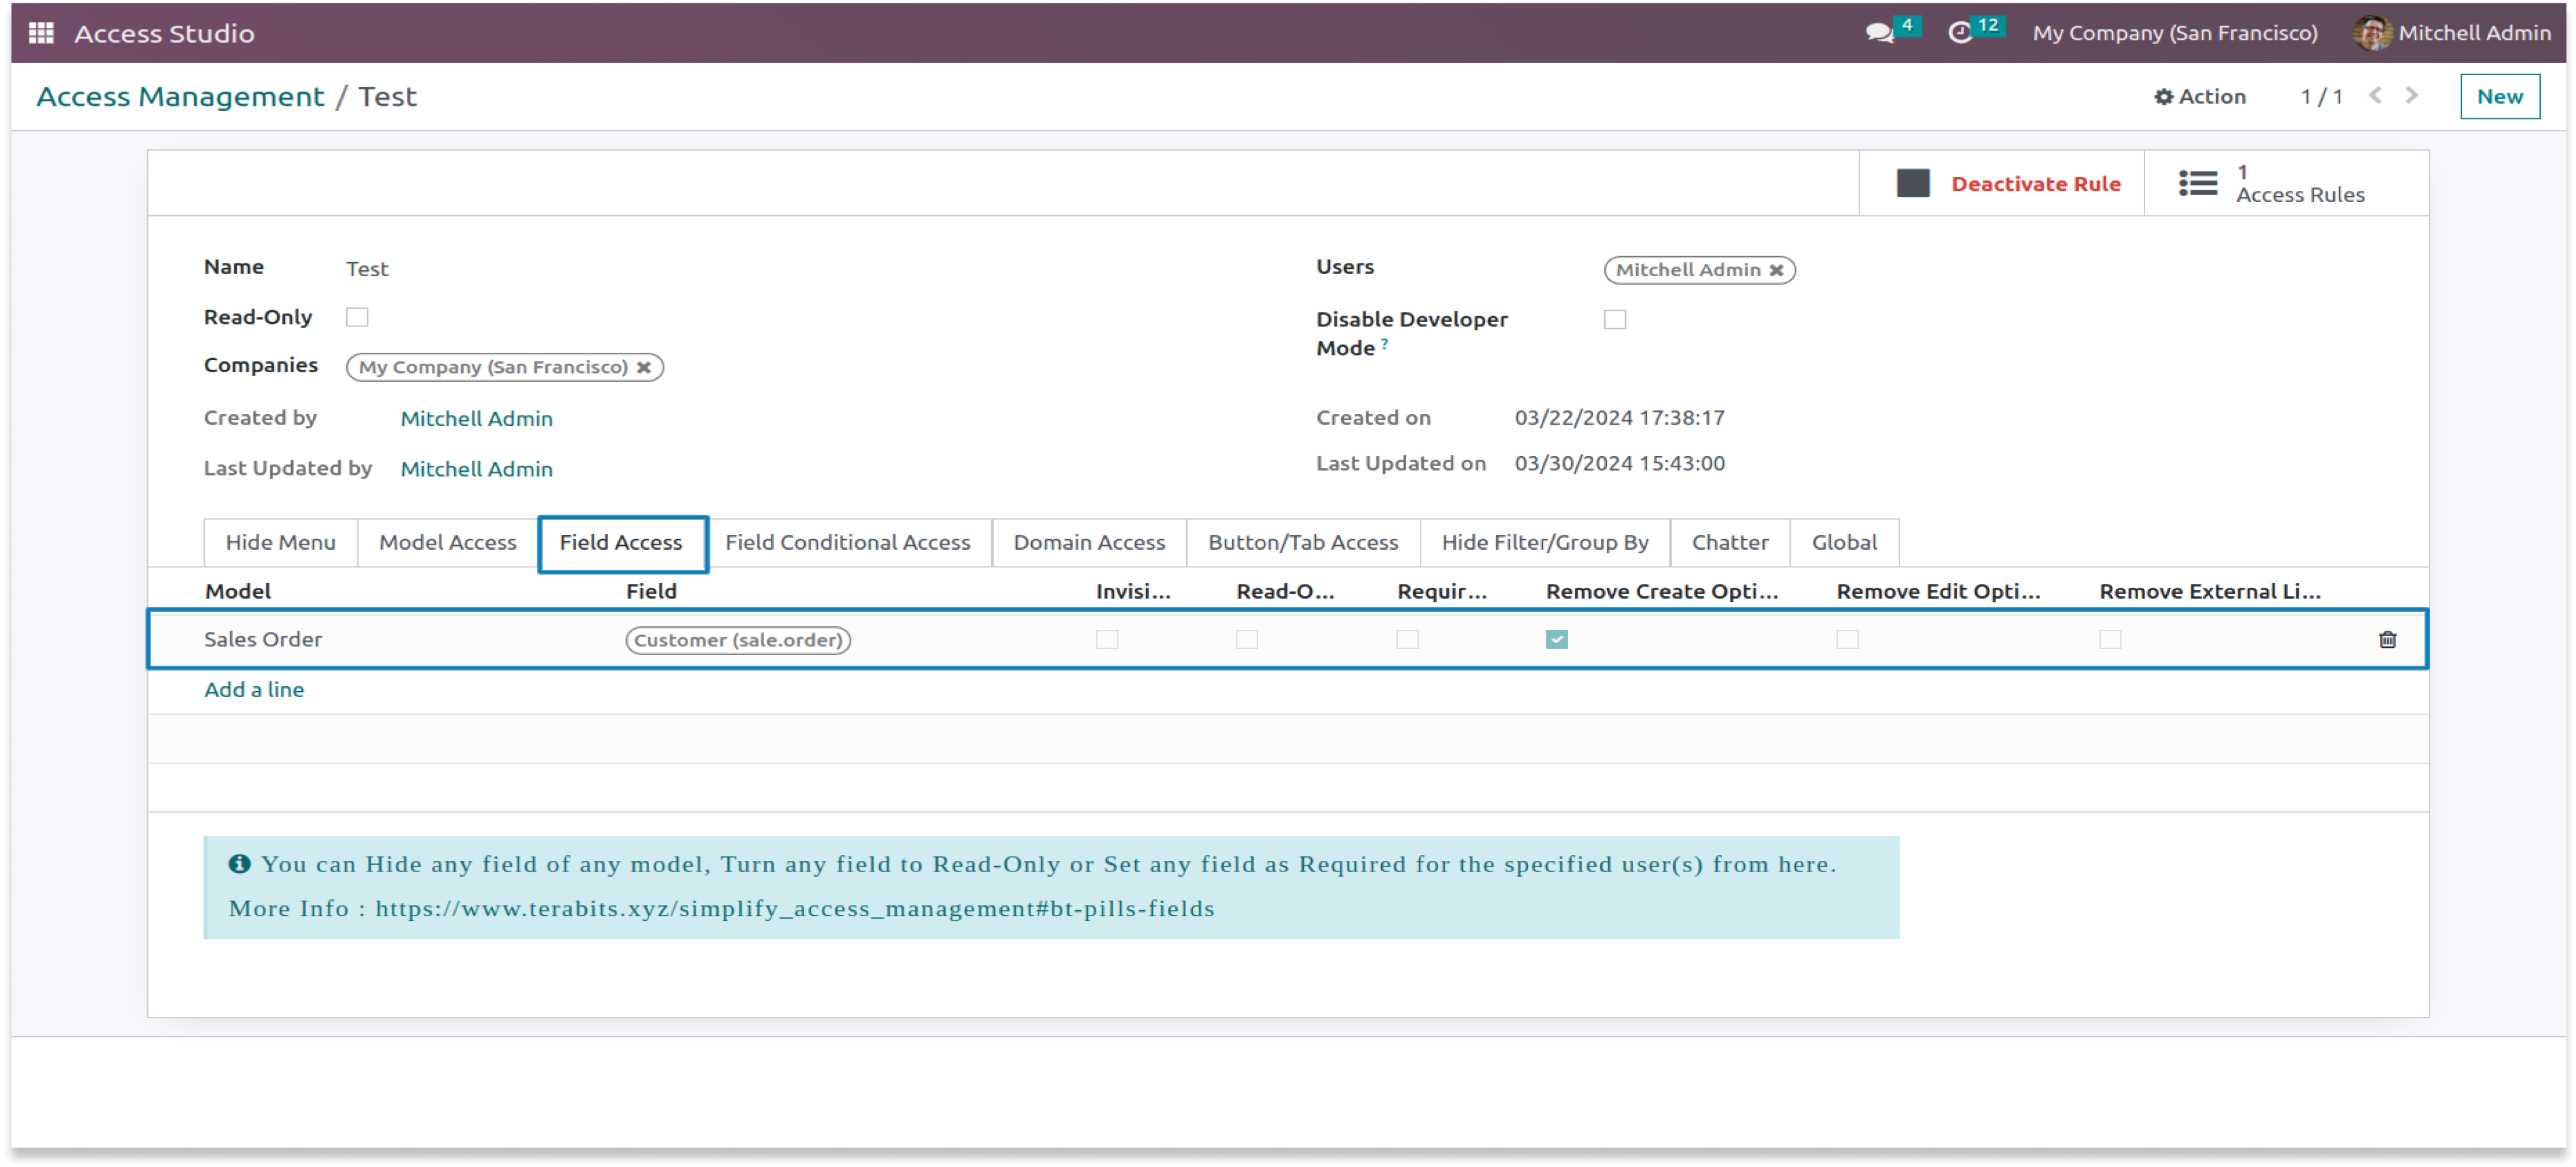
Task: Check Remove External Link for Sales Order
Action: [x=2110, y=639]
